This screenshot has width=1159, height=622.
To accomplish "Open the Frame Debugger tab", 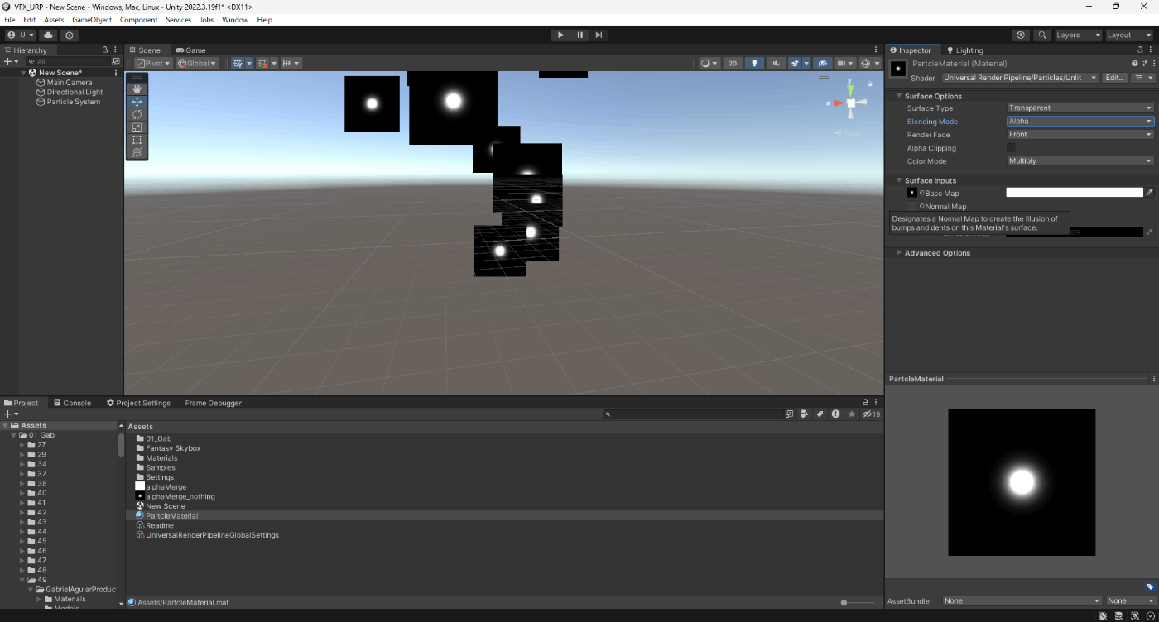I will [214, 403].
